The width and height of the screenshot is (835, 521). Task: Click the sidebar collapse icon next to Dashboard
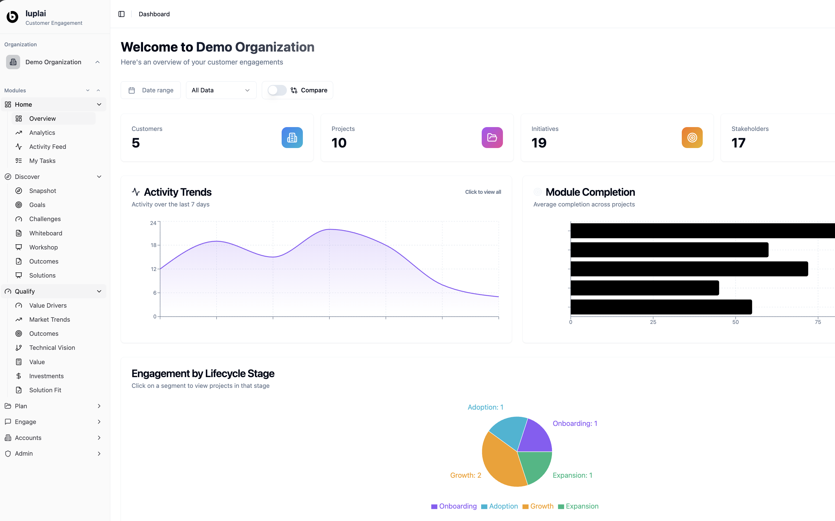[122, 14]
